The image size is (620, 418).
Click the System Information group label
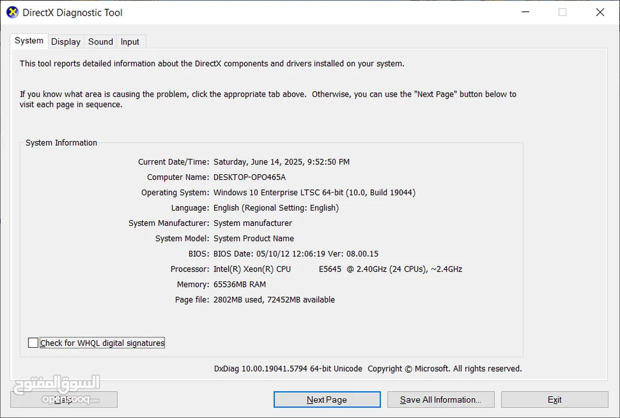point(61,143)
